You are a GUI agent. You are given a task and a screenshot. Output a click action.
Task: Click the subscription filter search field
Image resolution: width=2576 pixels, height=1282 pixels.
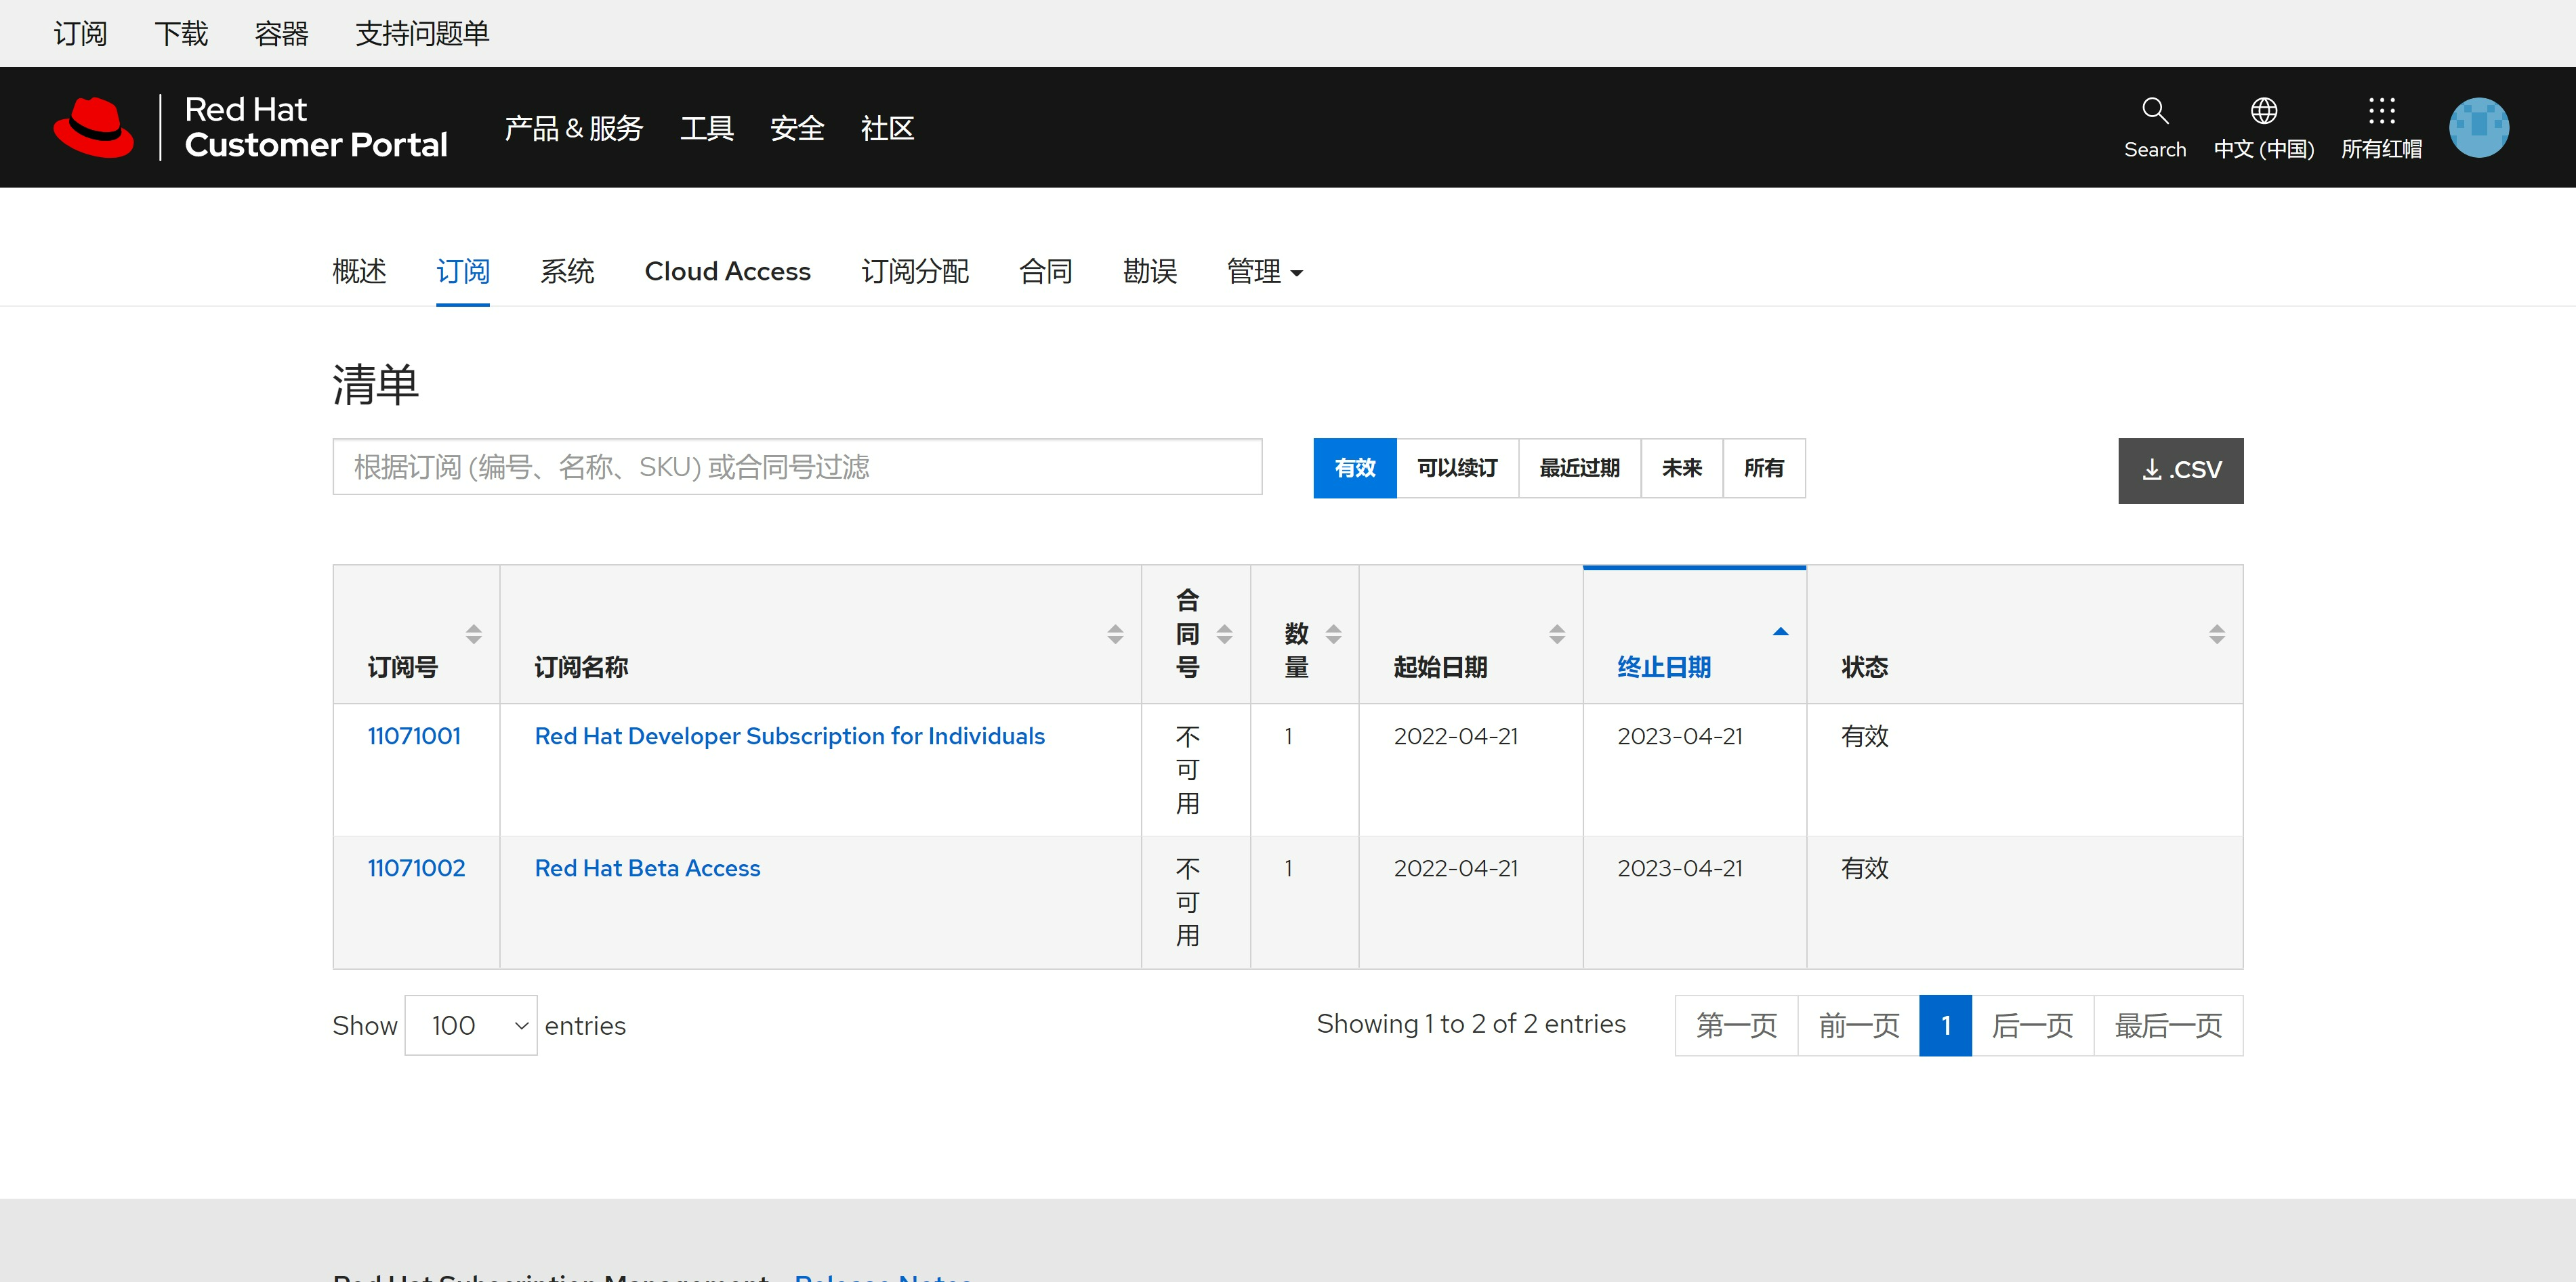coord(797,467)
